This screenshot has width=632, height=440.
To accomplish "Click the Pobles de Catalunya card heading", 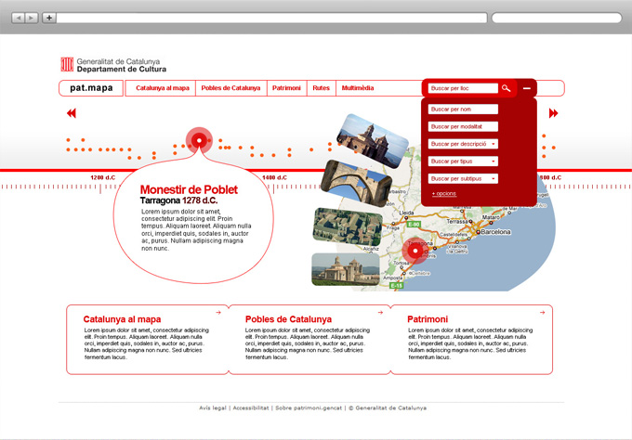I will pyautogui.click(x=289, y=319).
